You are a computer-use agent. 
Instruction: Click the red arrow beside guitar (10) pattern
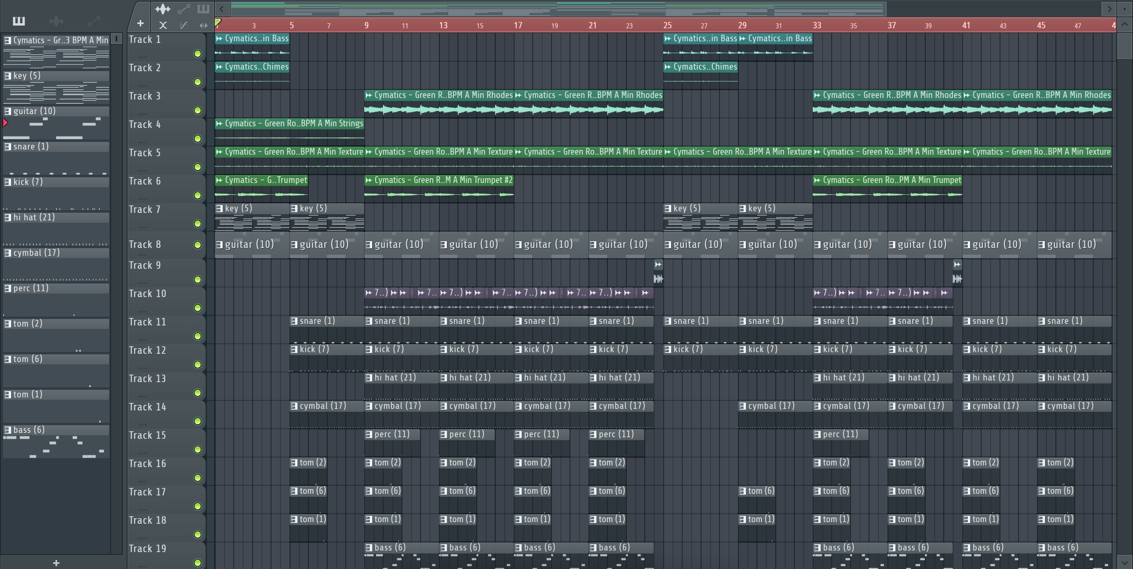click(5, 123)
